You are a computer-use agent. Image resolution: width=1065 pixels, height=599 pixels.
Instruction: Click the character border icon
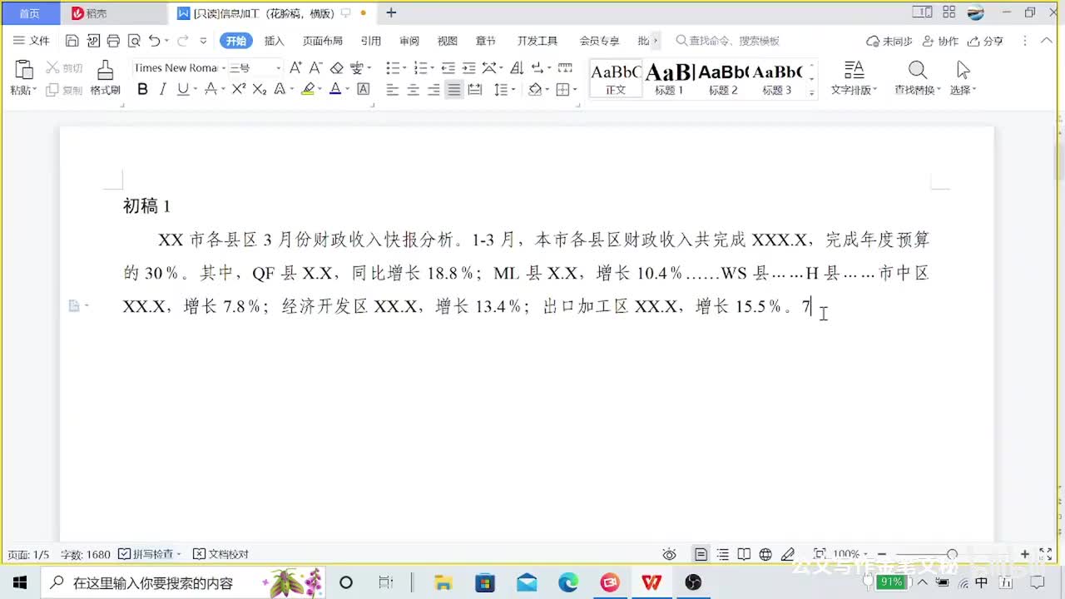point(363,89)
